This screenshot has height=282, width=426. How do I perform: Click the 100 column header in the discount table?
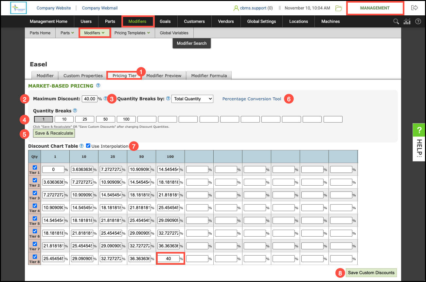tap(170, 157)
